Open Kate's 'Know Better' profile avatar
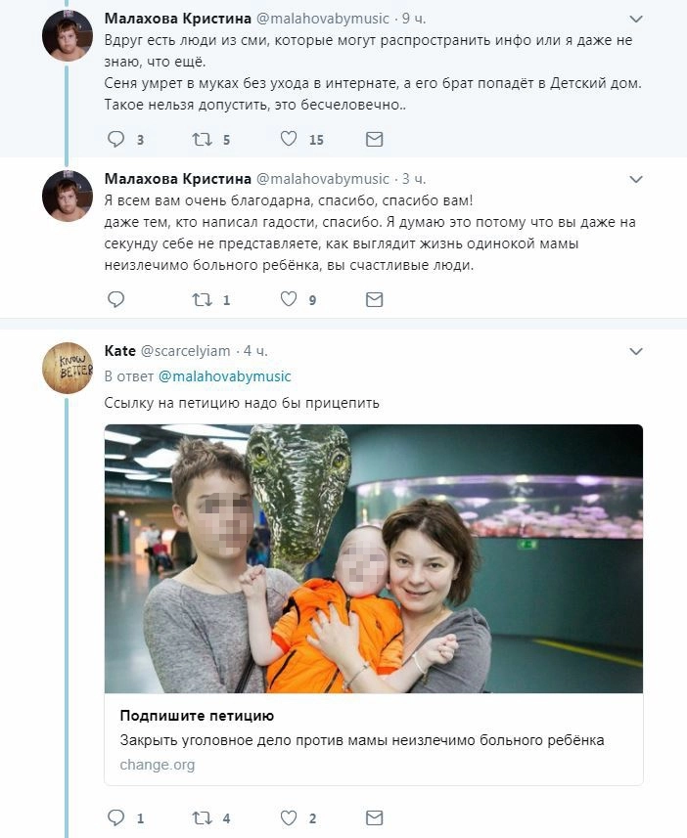 (x=68, y=369)
